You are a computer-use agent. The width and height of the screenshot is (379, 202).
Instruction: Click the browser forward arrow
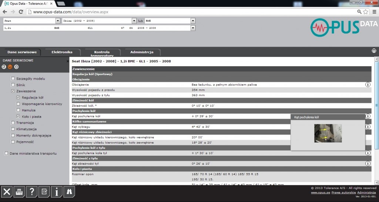[13, 11]
